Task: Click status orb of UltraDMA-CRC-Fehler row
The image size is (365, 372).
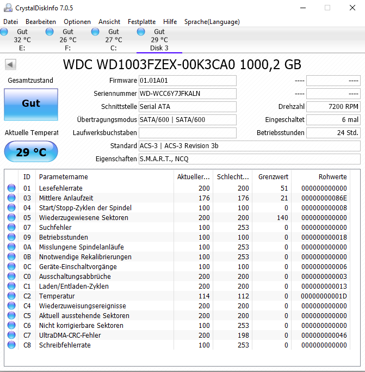Action: pyautogui.click(x=11, y=335)
